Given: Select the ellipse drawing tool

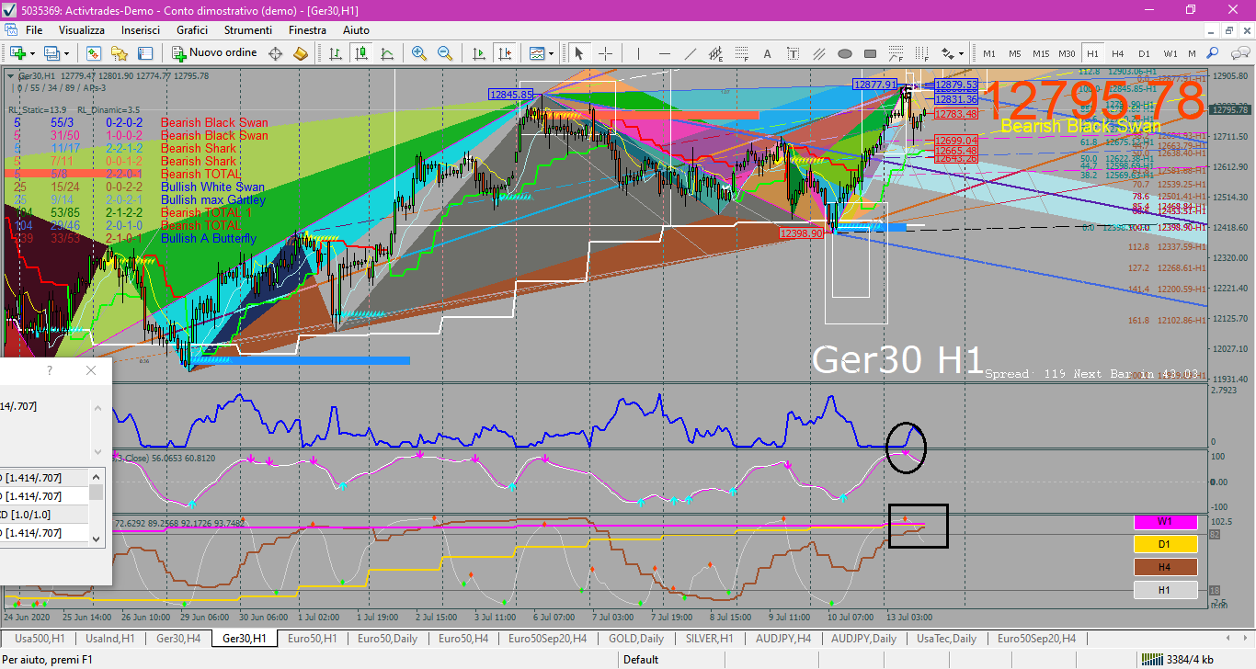Looking at the screenshot, I should click(845, 53).
